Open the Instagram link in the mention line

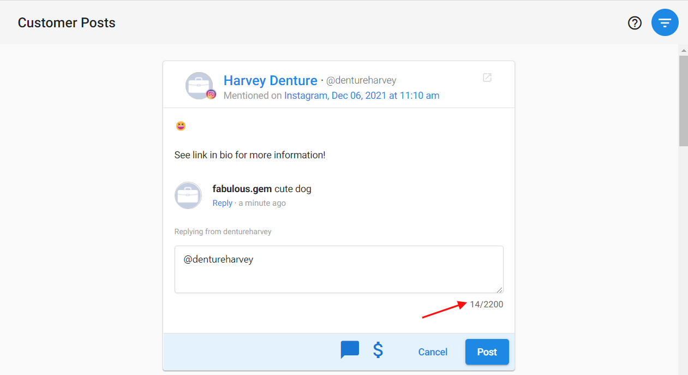coord(306,95)
